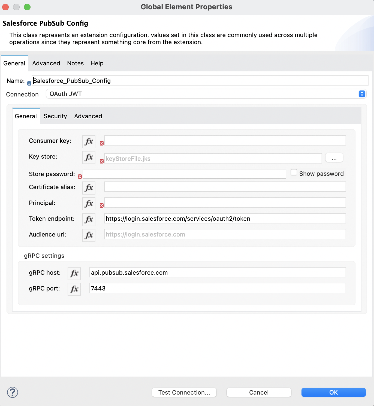Click the fx icon for Audience url

pyautogui.click(x=89, y=235)
